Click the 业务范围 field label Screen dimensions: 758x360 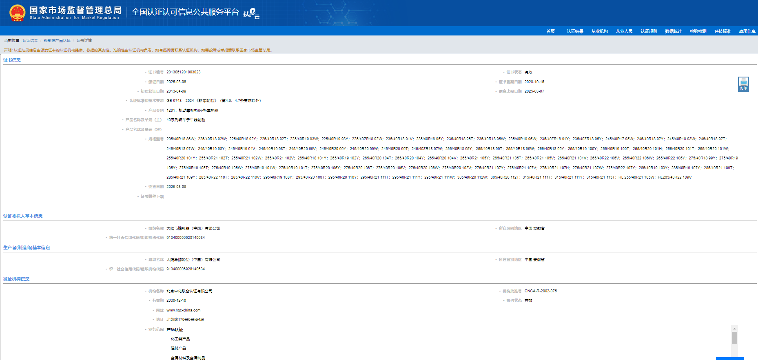pos(156,329)
